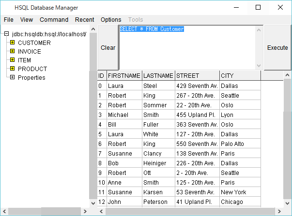
Task: Click the 'Peterson' last name cell
Action: coord(158,202)
